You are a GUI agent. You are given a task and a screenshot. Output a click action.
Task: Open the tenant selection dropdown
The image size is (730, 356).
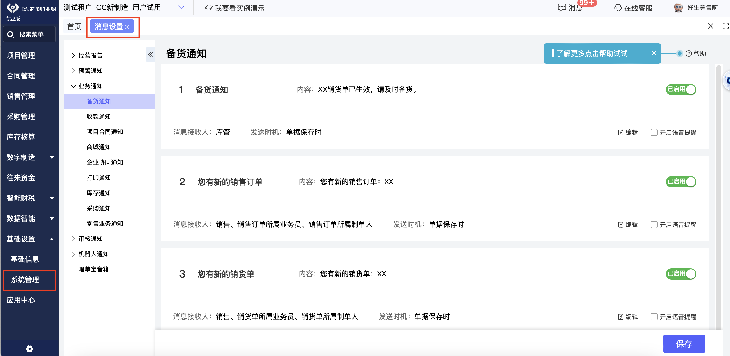click(x=125, y=7)
